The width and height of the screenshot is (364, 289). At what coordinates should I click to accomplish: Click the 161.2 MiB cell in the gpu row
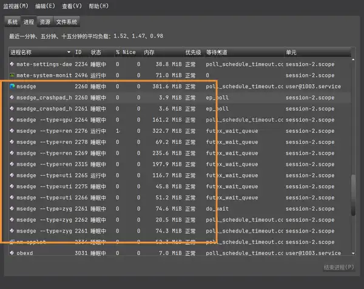tap(167, 120)
